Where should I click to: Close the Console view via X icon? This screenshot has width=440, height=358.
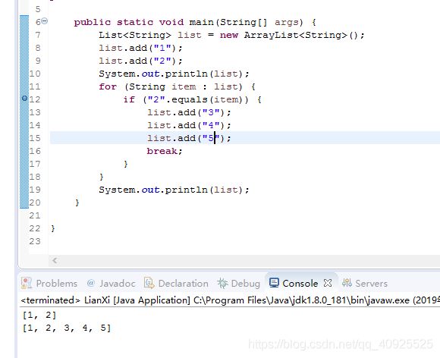click(328, 283)
